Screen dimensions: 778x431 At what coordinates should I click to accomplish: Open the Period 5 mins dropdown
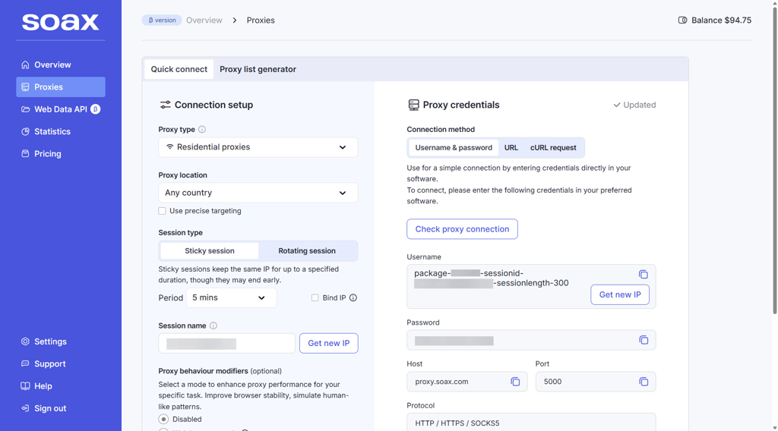click(231, 297)
